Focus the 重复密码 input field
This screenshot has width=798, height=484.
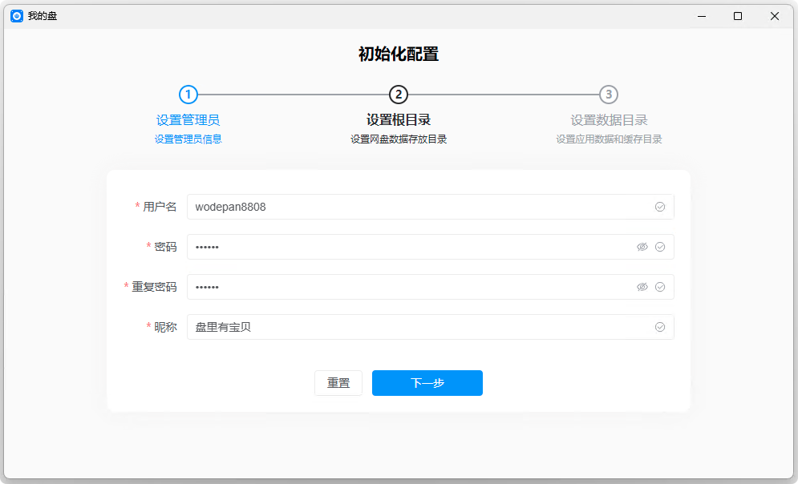[x=431, y=287]
